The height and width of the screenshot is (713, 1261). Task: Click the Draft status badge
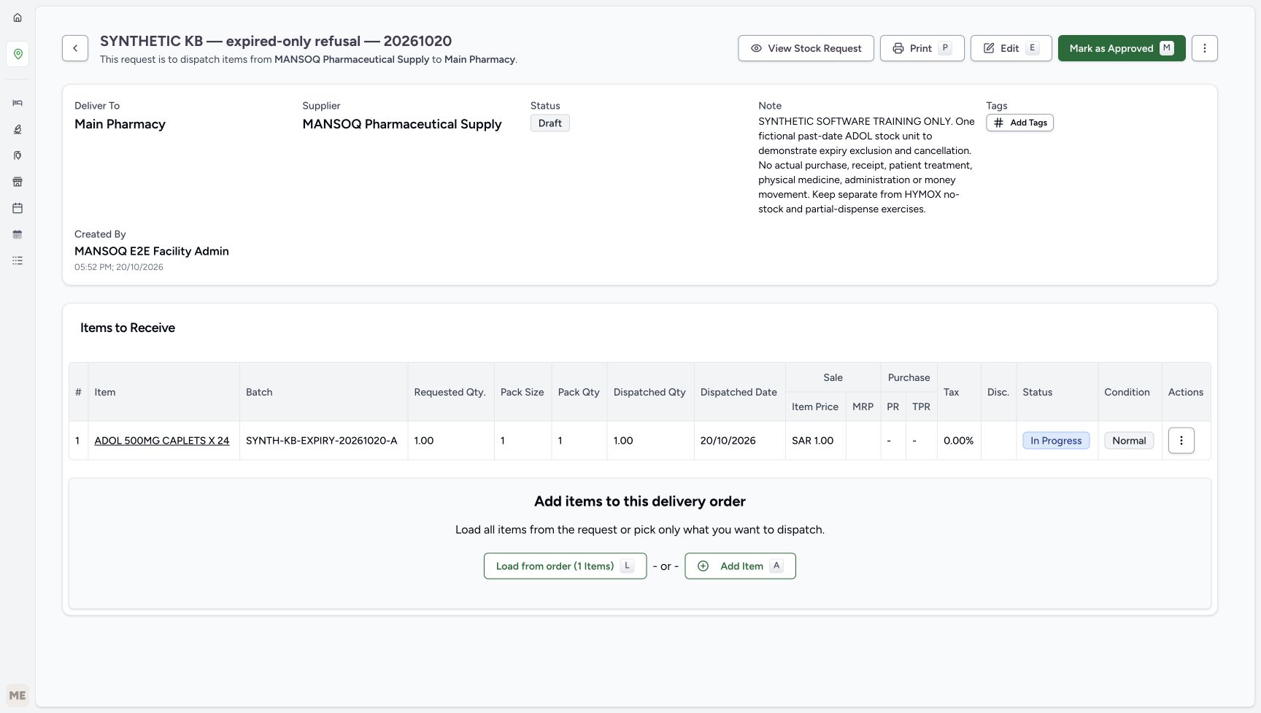549,123
